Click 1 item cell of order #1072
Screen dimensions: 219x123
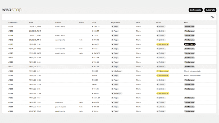(x=138, y=58)
